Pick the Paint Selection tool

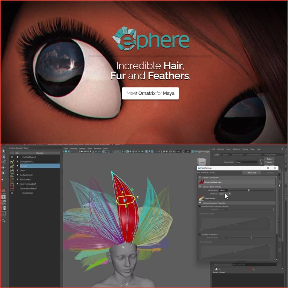[x=3, y=162]
